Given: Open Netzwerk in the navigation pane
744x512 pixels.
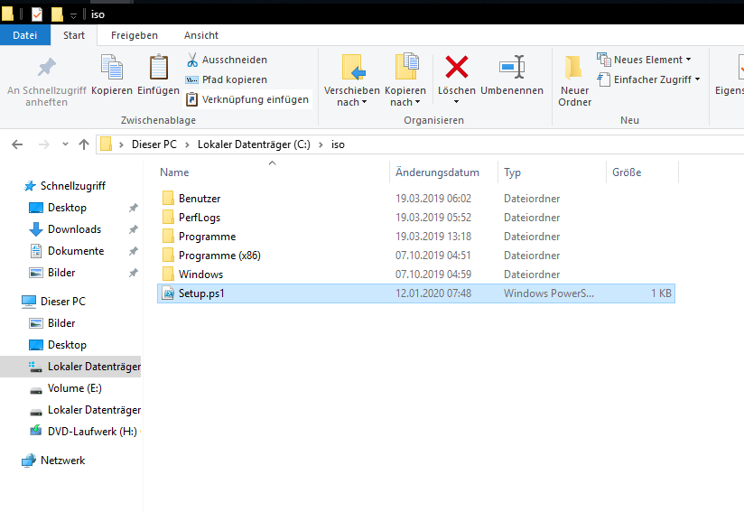Looking at the screenshot, I should (x=62, y=461).
